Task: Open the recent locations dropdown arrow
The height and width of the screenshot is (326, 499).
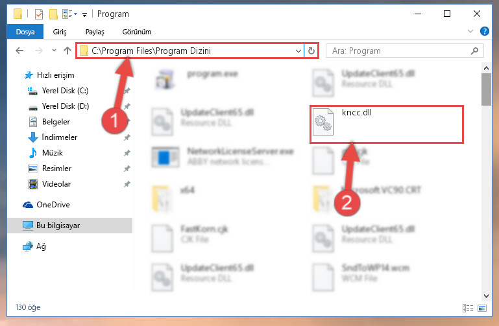Action: point(54,50)
